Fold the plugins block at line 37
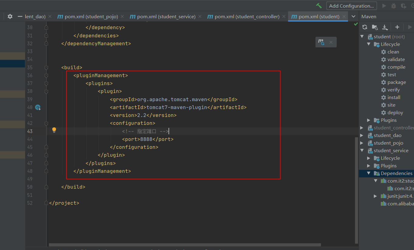Image resolution: width=414 pixels, height=250 pixels. (46, 83)
